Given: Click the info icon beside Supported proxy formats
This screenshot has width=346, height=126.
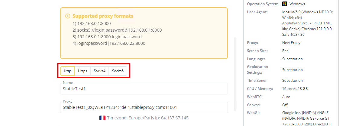Looking at the screenshot, I should 68,16.
